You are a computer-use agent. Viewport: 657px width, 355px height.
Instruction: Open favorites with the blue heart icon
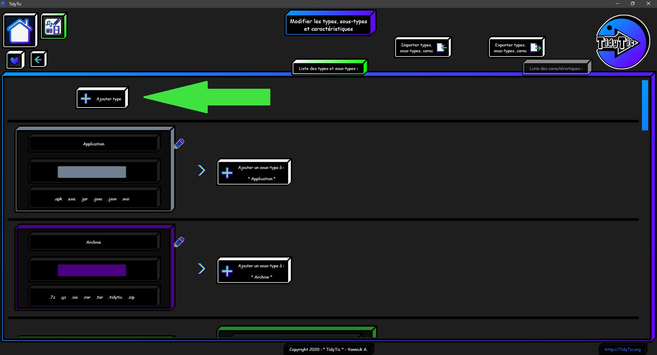coord(15,60)
